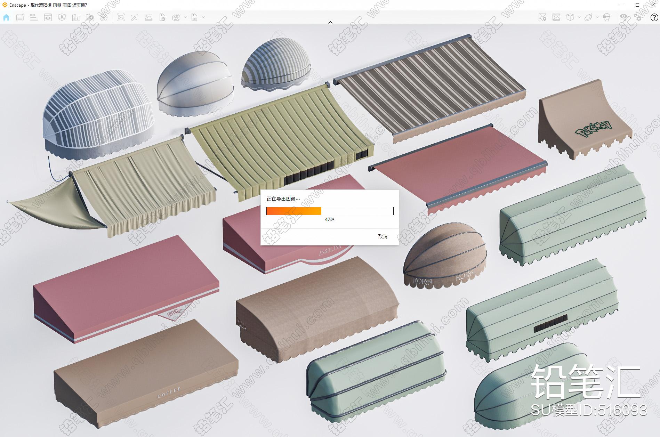This screenshot has height=437, width=660.
Task: Enable the VR headset icon
Action: (x=607, y=17)
